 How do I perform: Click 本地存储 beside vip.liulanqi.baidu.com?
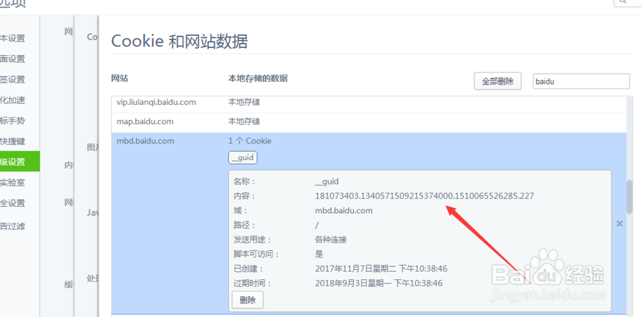coord(244,102)
